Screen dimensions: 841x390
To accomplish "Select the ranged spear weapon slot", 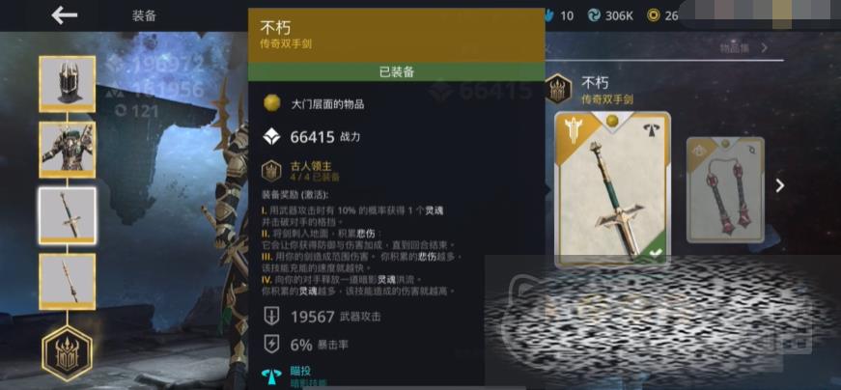I will [67, 281].
